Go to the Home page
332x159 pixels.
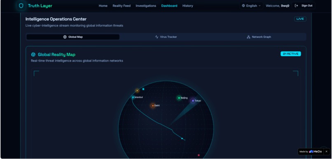coord(103,6)
